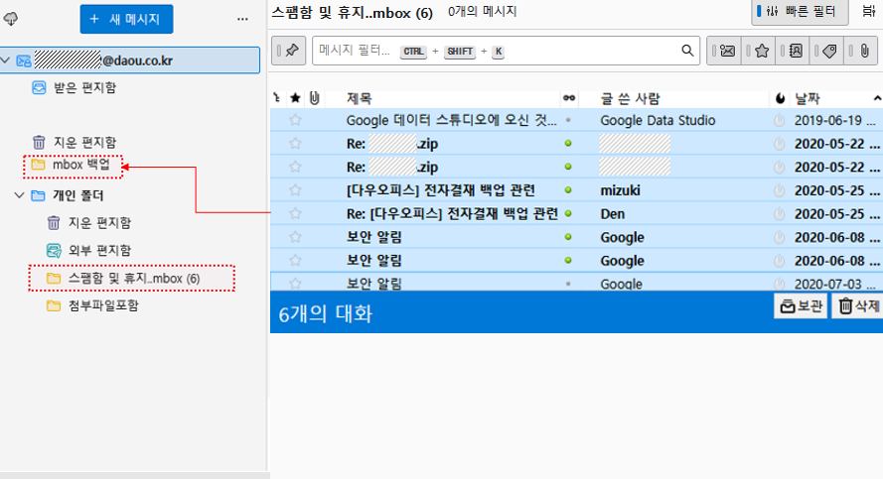Screen dimensions: 883x479
Task: Click the magnifier icon in message filter box
Action: [687, 51]
